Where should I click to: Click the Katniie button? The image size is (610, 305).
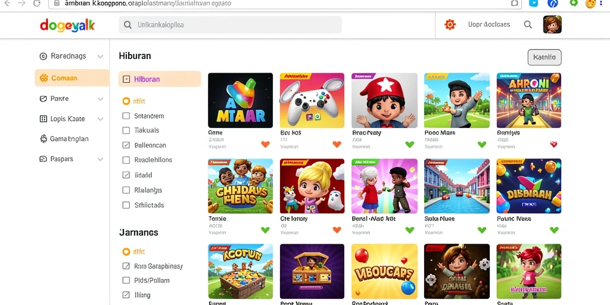544,58
